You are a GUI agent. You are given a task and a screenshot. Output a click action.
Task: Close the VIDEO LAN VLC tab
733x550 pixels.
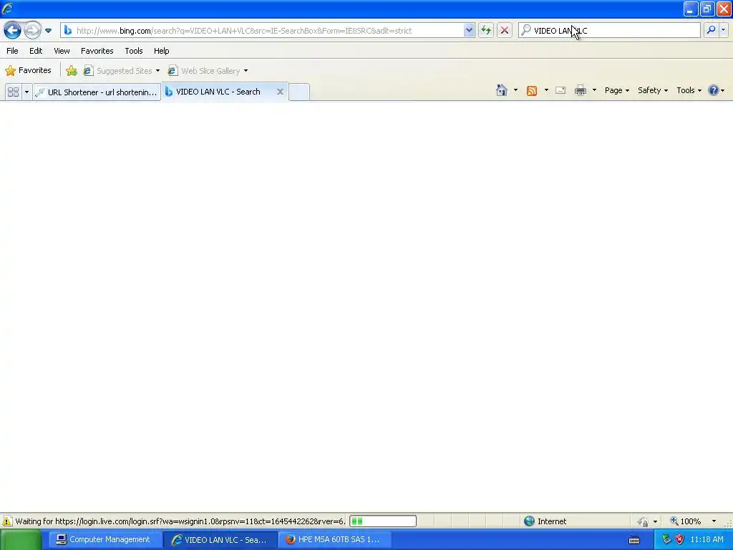[x=280, y=92]
